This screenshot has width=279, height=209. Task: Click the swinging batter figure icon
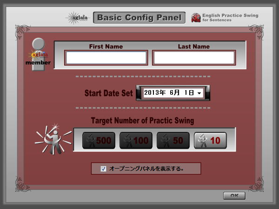point(53,139)
